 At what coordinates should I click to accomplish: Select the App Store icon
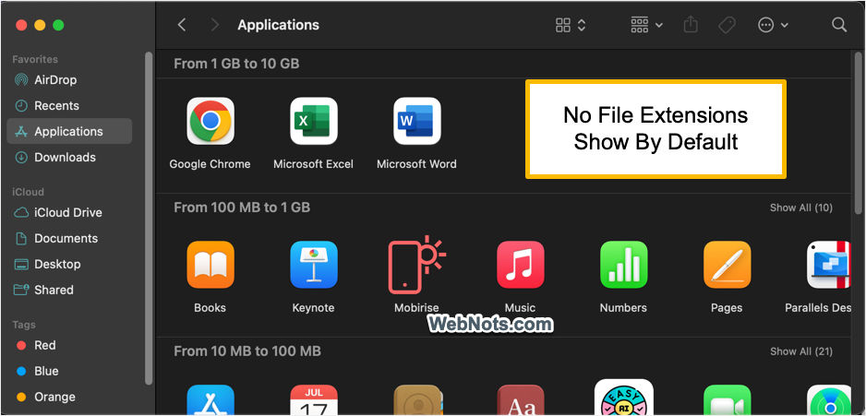pos(210,400)
